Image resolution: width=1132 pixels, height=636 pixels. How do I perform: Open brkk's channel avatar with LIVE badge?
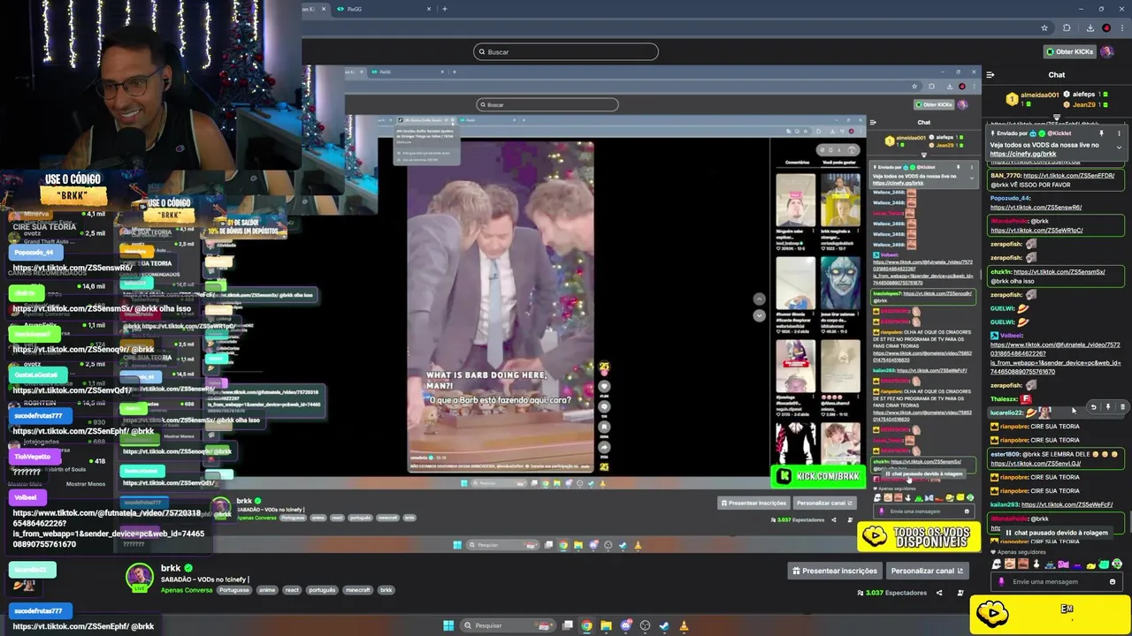tap(139, 577)
